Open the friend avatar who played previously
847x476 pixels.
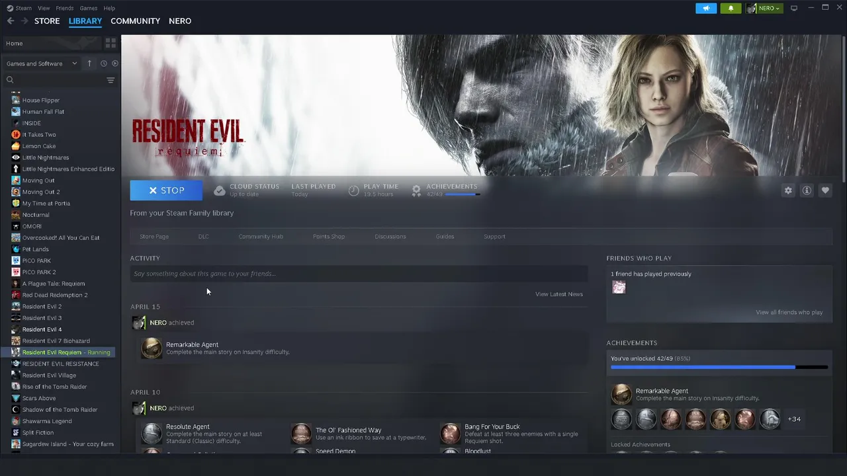619,287
